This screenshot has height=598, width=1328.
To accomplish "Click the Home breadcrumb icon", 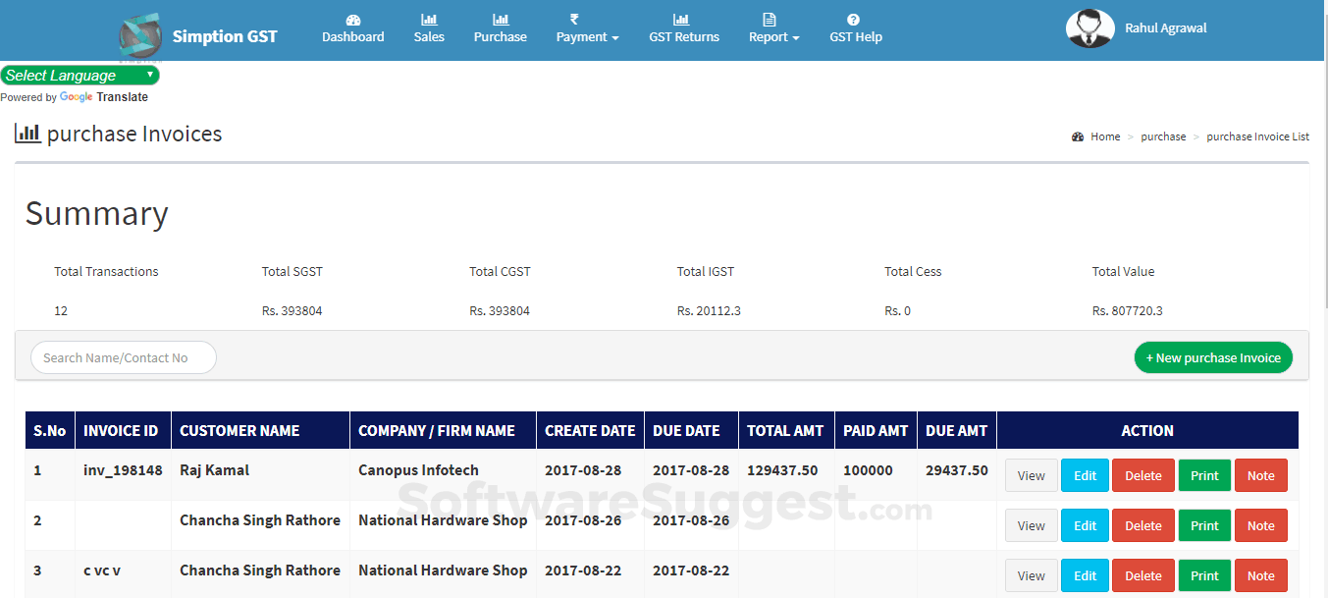I will 1078,136.
